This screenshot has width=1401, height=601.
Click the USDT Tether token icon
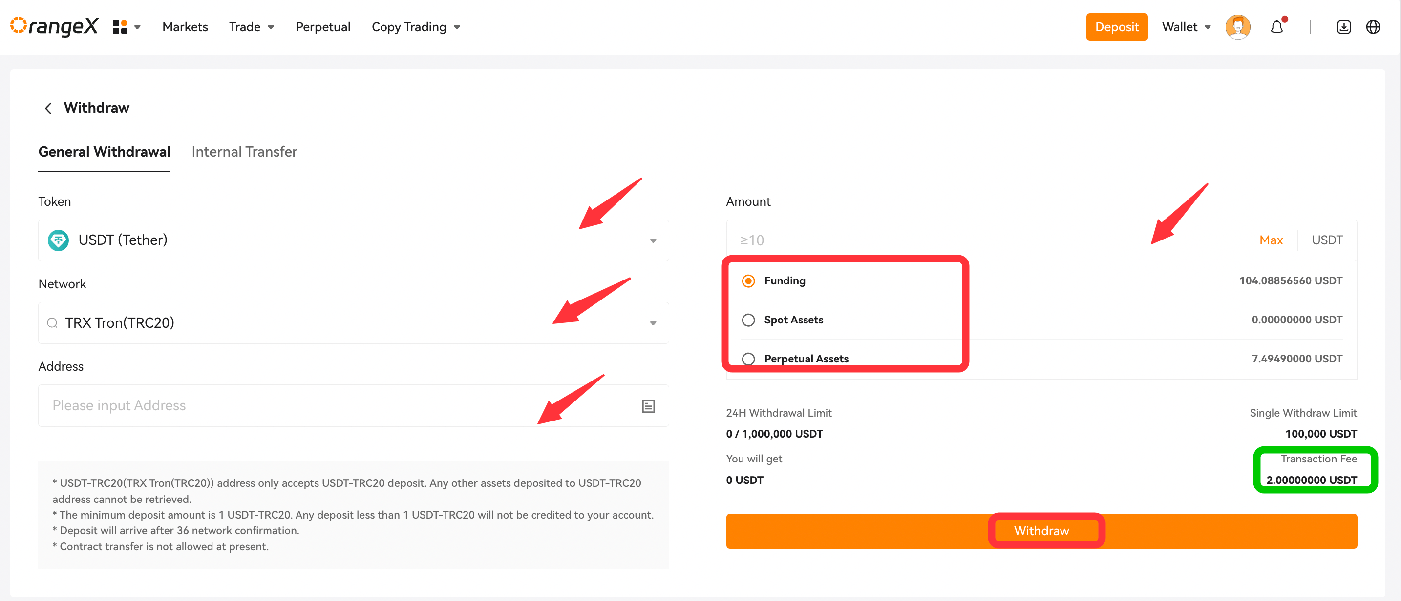click(x=58, y=240)
